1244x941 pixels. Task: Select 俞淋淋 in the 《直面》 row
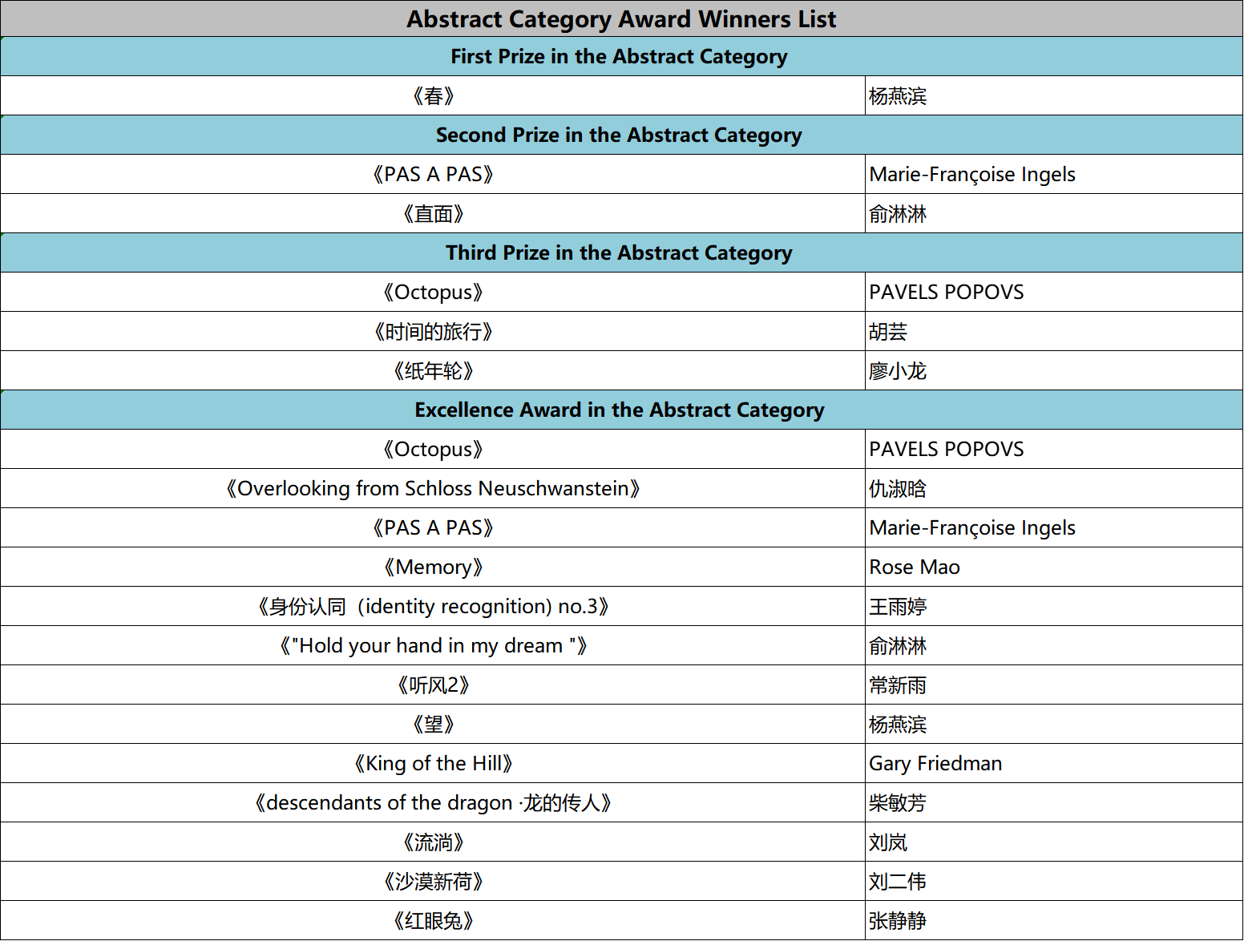[x=1054, y=214]
